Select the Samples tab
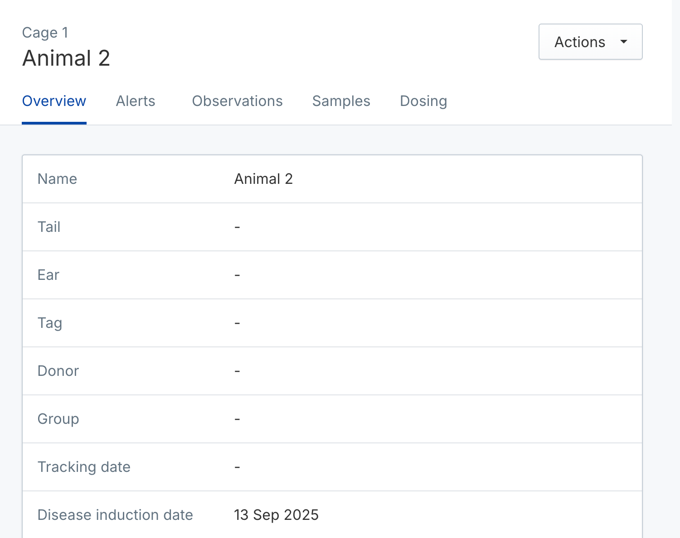680x538 pixels. point(341,101)
